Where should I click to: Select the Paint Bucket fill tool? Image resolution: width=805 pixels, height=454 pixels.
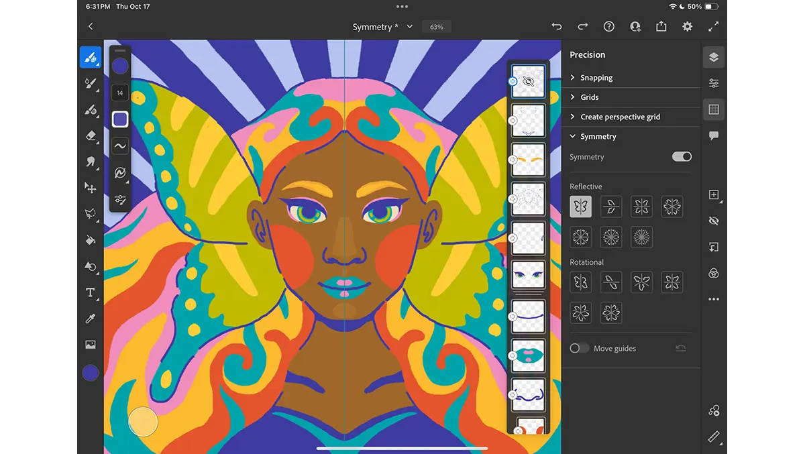[x=91, y=240]
